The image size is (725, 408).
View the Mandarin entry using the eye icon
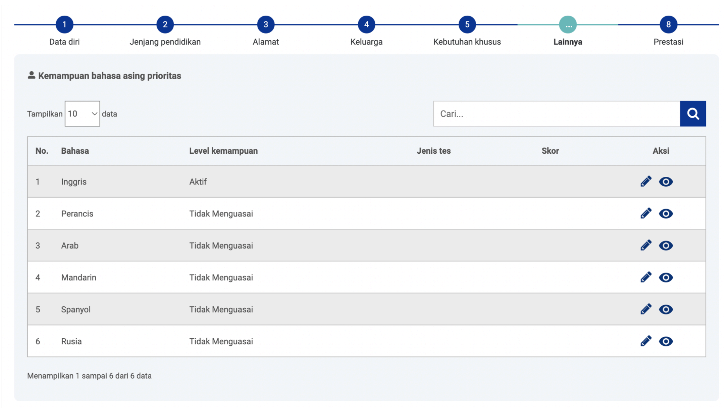[665, 277]
